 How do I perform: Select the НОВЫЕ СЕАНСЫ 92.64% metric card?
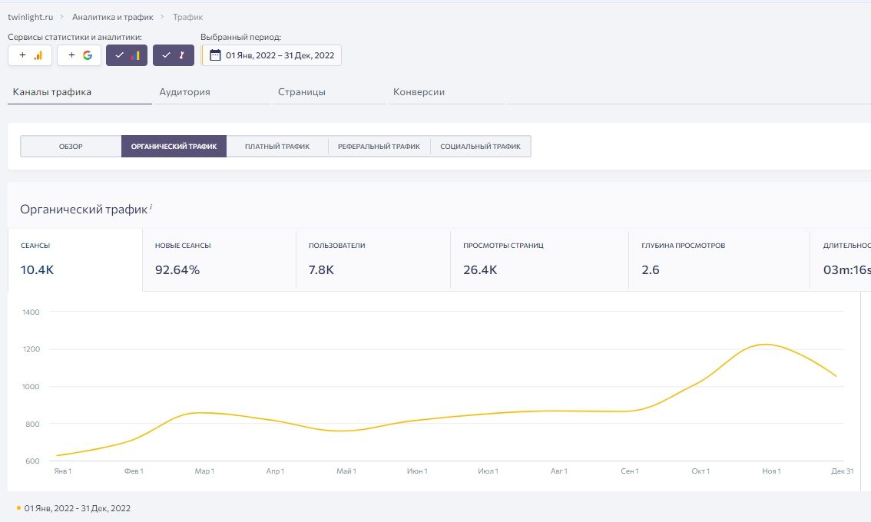click(220, 260)
